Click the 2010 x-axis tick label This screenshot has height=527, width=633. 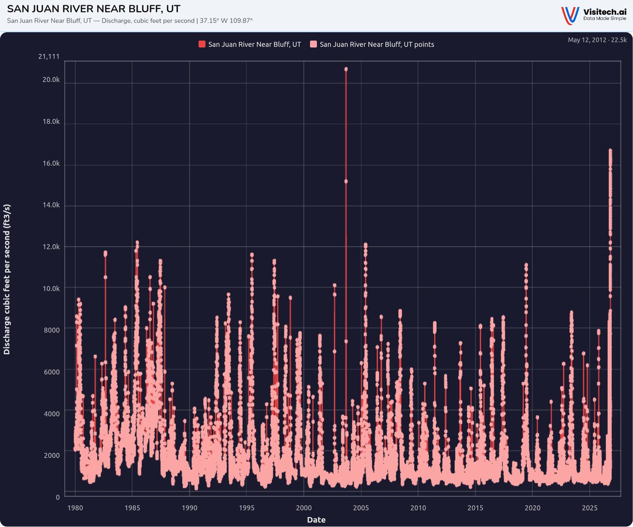418,508
